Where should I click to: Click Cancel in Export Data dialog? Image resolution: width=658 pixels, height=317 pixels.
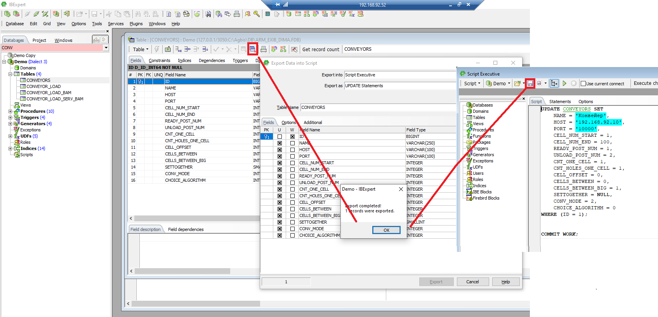point(472,282)
